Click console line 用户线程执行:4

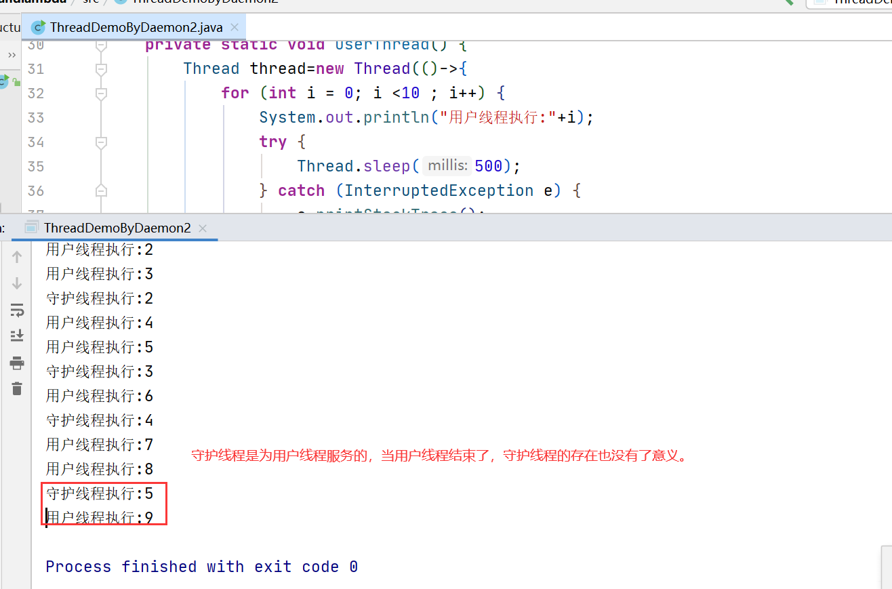[x=100, y=323]
